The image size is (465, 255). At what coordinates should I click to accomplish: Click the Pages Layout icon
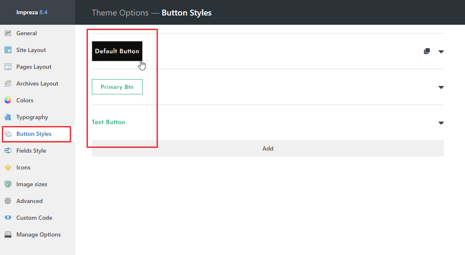click(x=8, y=67)
